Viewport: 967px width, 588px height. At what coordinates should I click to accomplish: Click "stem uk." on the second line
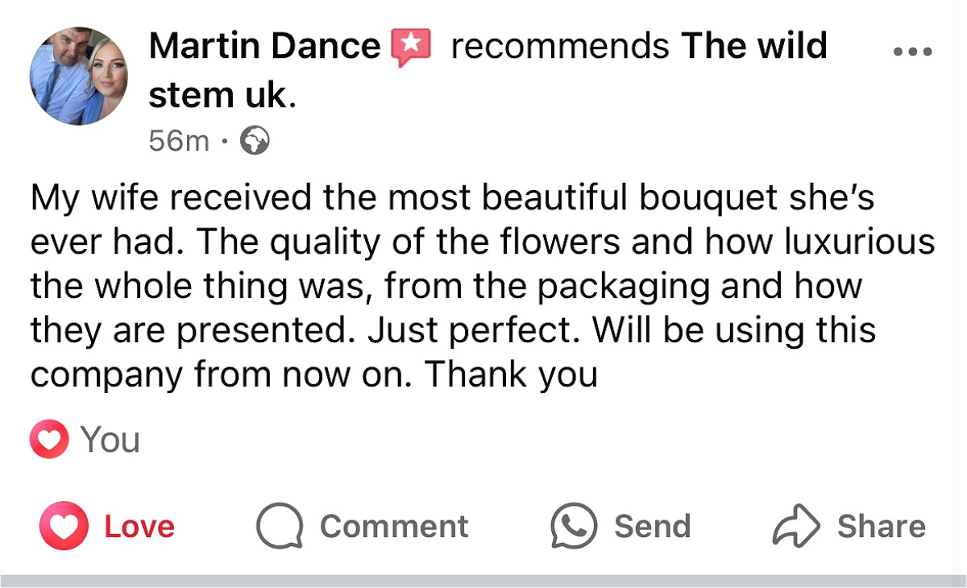(x=223, y=95)
